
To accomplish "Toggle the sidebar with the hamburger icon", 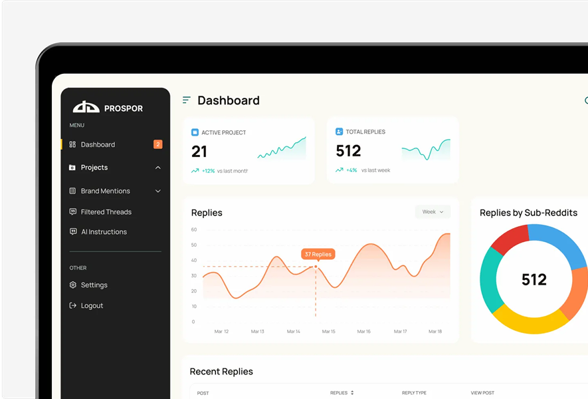I will coord(187,100).
